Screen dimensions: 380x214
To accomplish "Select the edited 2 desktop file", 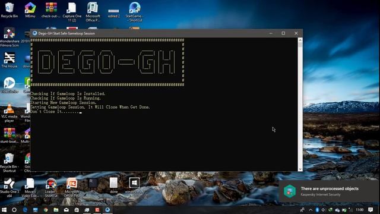I will [x=113, y=12].
